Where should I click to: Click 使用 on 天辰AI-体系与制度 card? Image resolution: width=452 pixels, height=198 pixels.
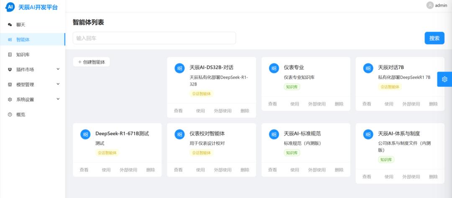click(x=389, y=177)
